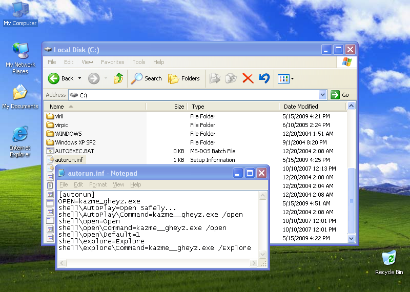Open the Forward history dropdown arrow
Screen dimensions: 410x292
point(106,78)
